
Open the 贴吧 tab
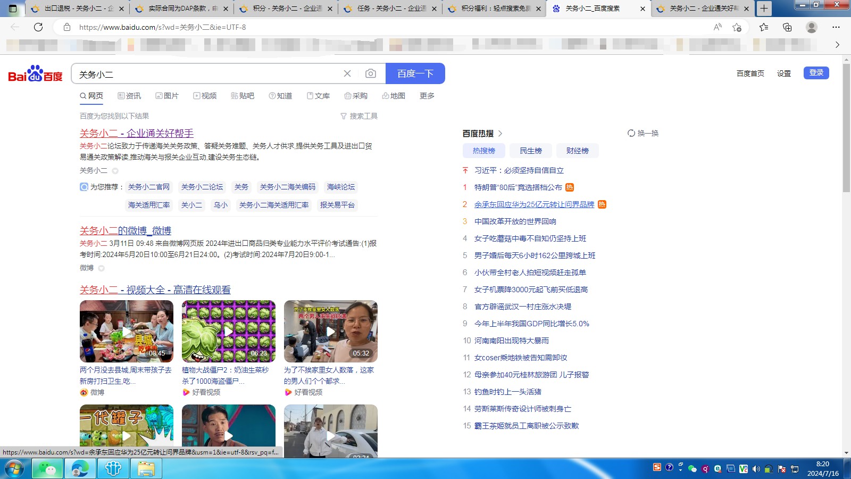[x=243, y=96]
